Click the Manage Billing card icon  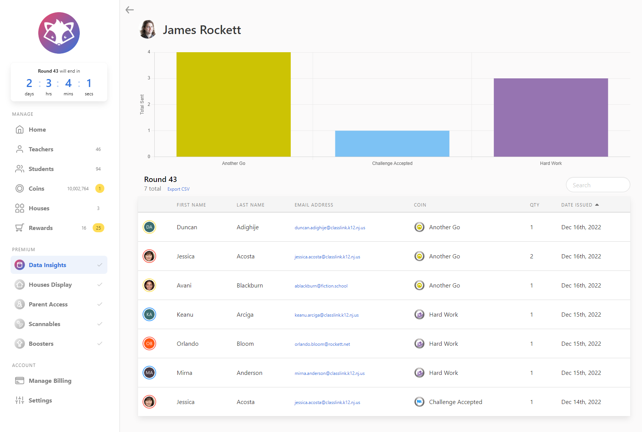tap(20, 381)
